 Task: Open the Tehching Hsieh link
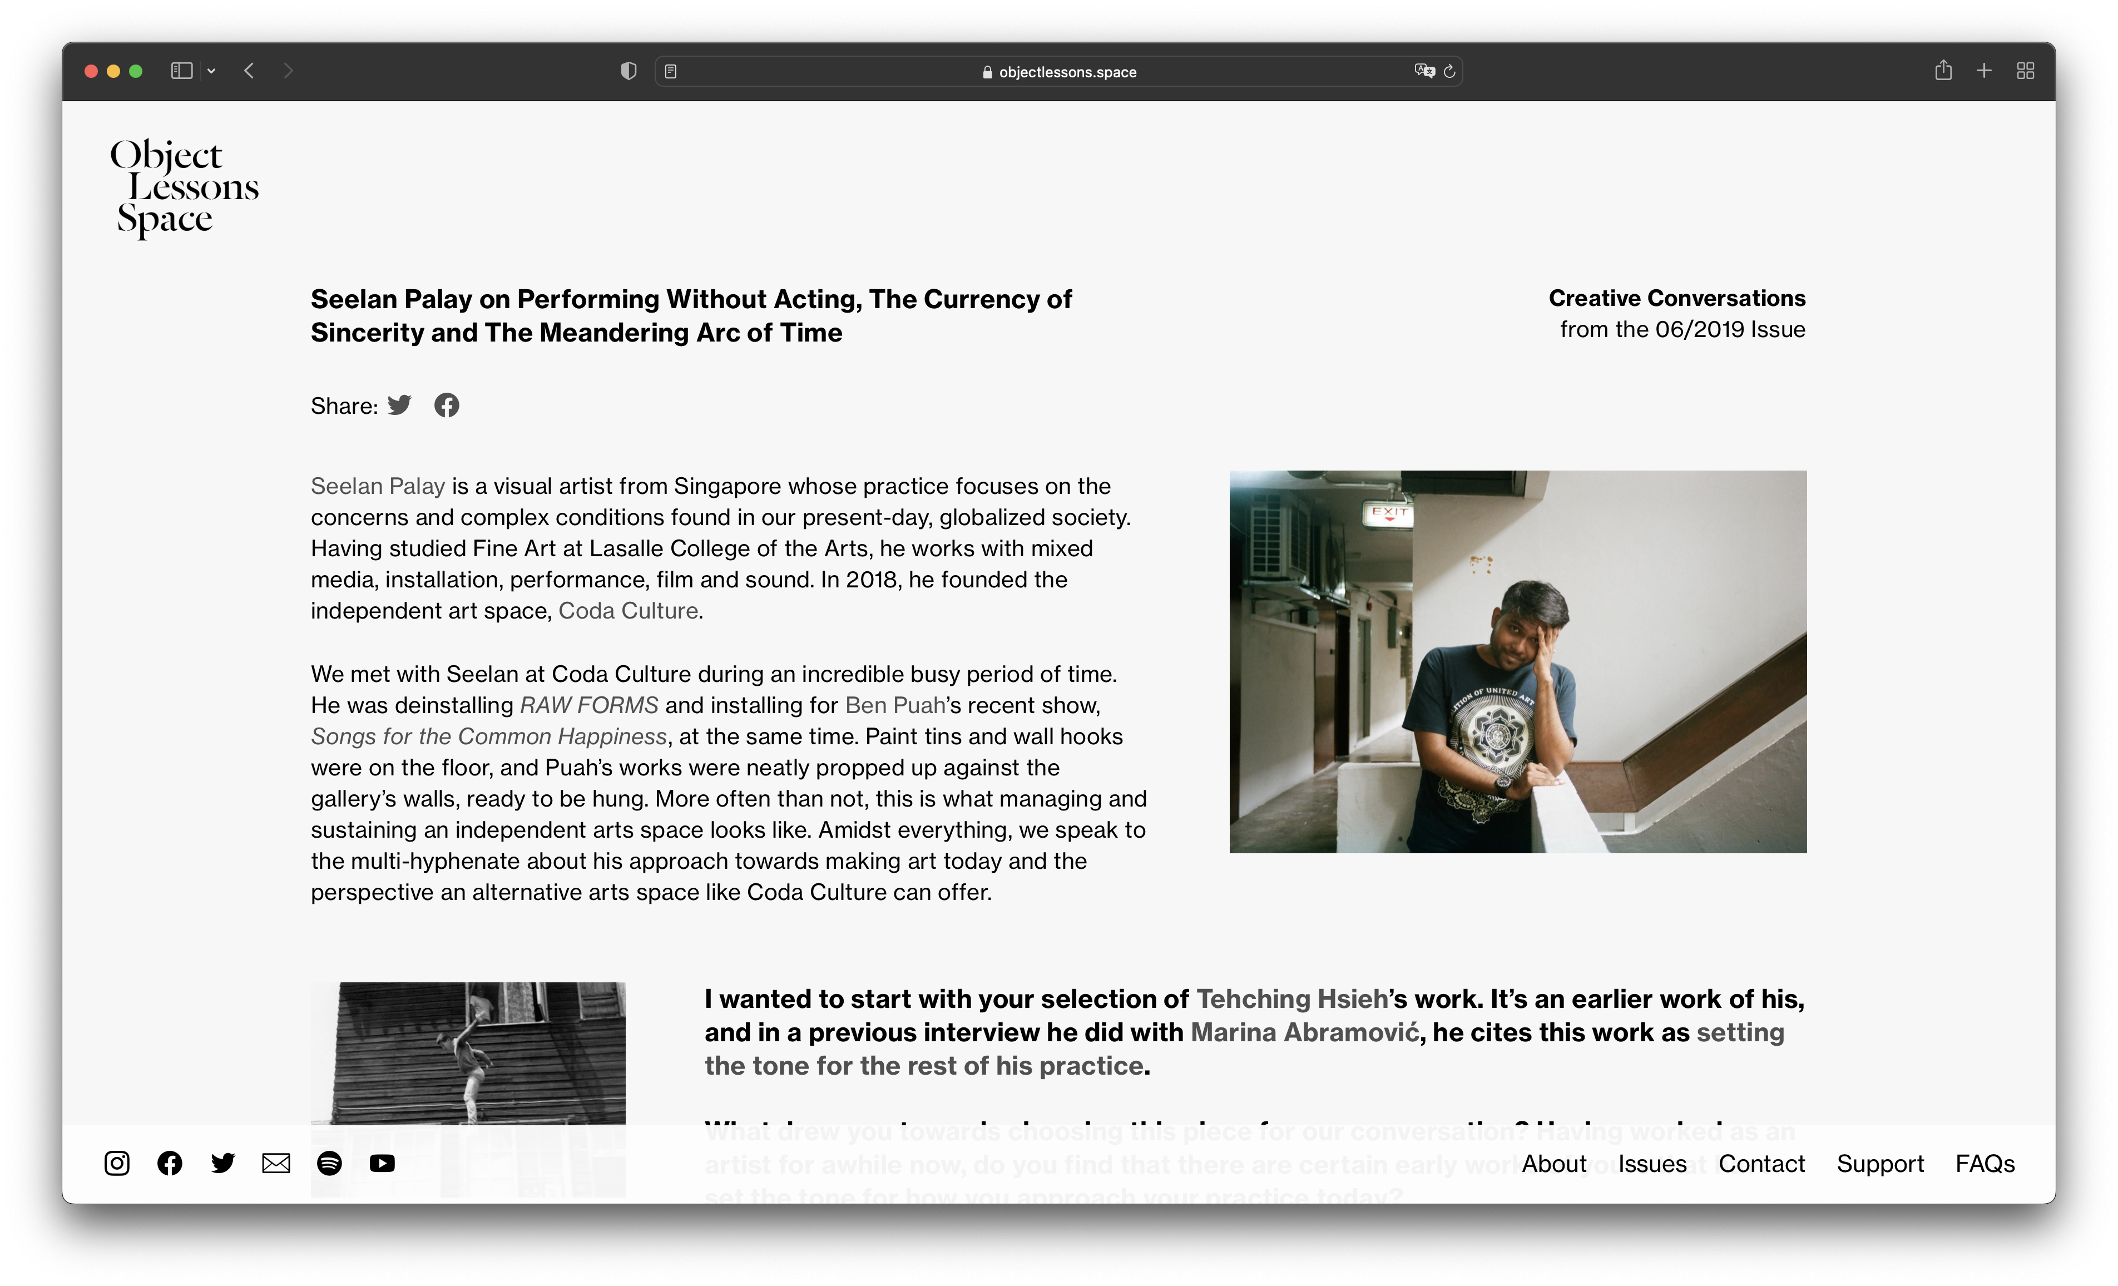coord(1291,999)
